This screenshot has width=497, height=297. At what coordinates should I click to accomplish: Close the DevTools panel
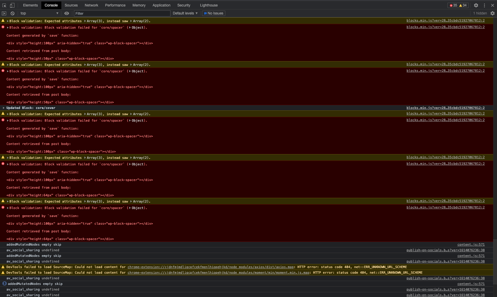(x=493, y=5)
